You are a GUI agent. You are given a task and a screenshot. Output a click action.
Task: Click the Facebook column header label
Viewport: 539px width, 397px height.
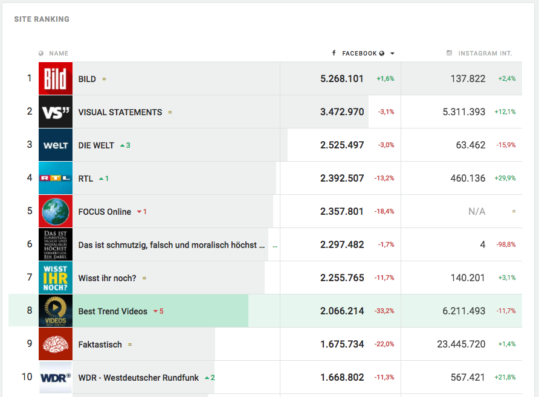(x=359, y=54)
